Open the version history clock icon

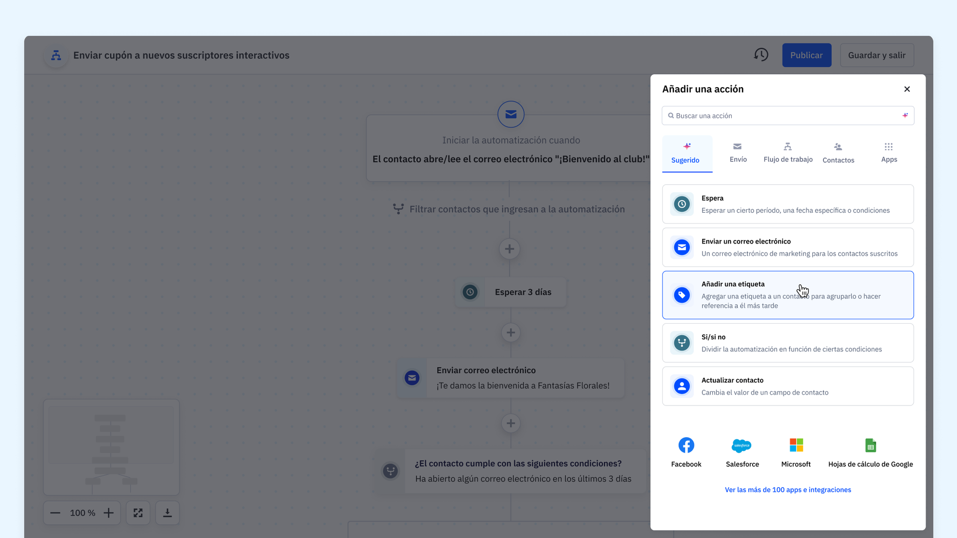point(761,55)
